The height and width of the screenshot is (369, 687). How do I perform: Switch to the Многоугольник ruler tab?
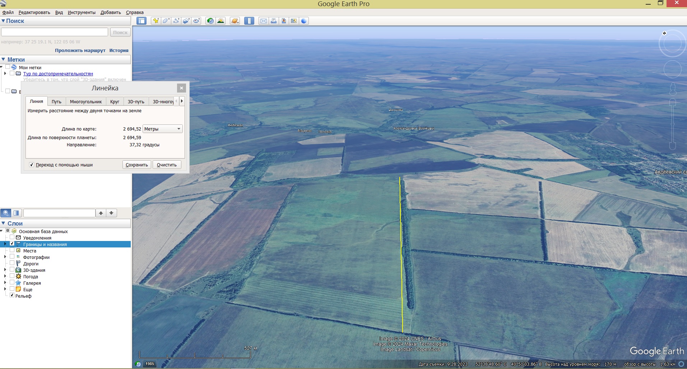86,102
